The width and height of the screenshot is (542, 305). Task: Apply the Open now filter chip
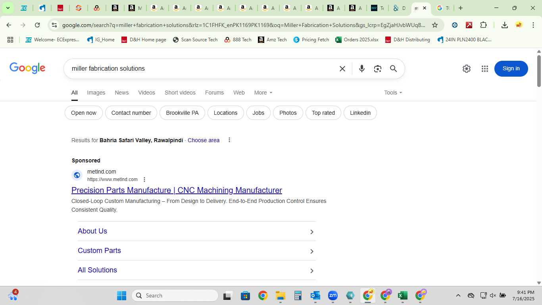coord(84,113)
